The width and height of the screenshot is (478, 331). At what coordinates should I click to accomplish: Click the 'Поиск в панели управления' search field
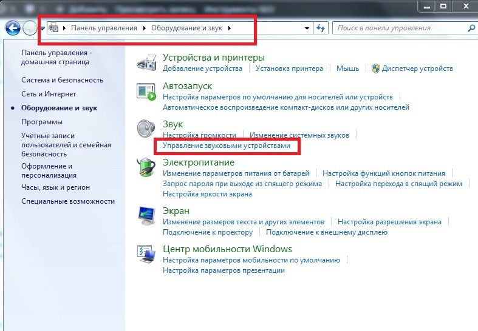pyautogui.click(x=400, y=28)
